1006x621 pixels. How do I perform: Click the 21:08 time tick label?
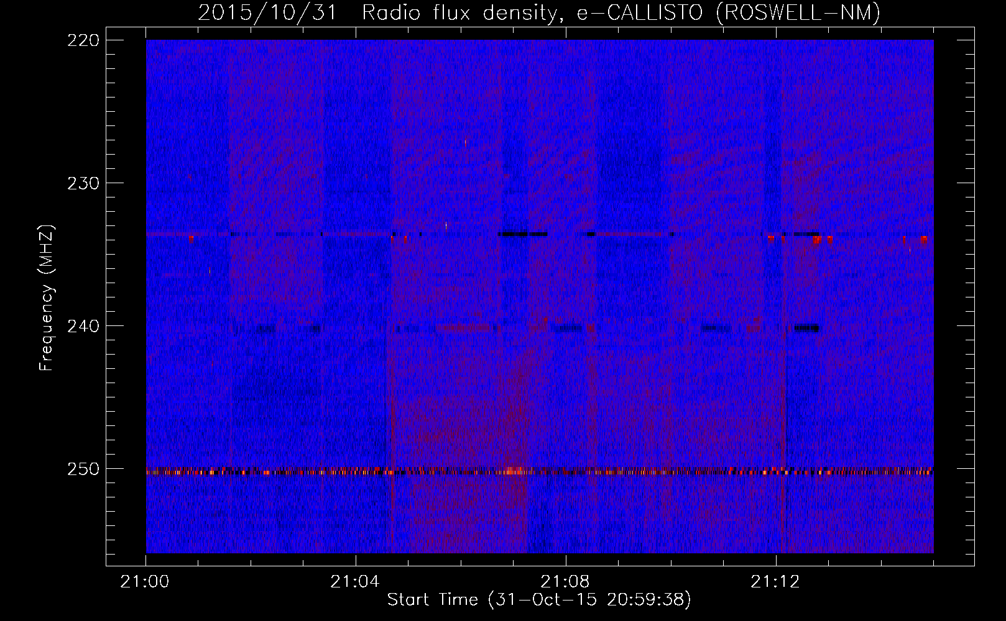pos(566,582)
